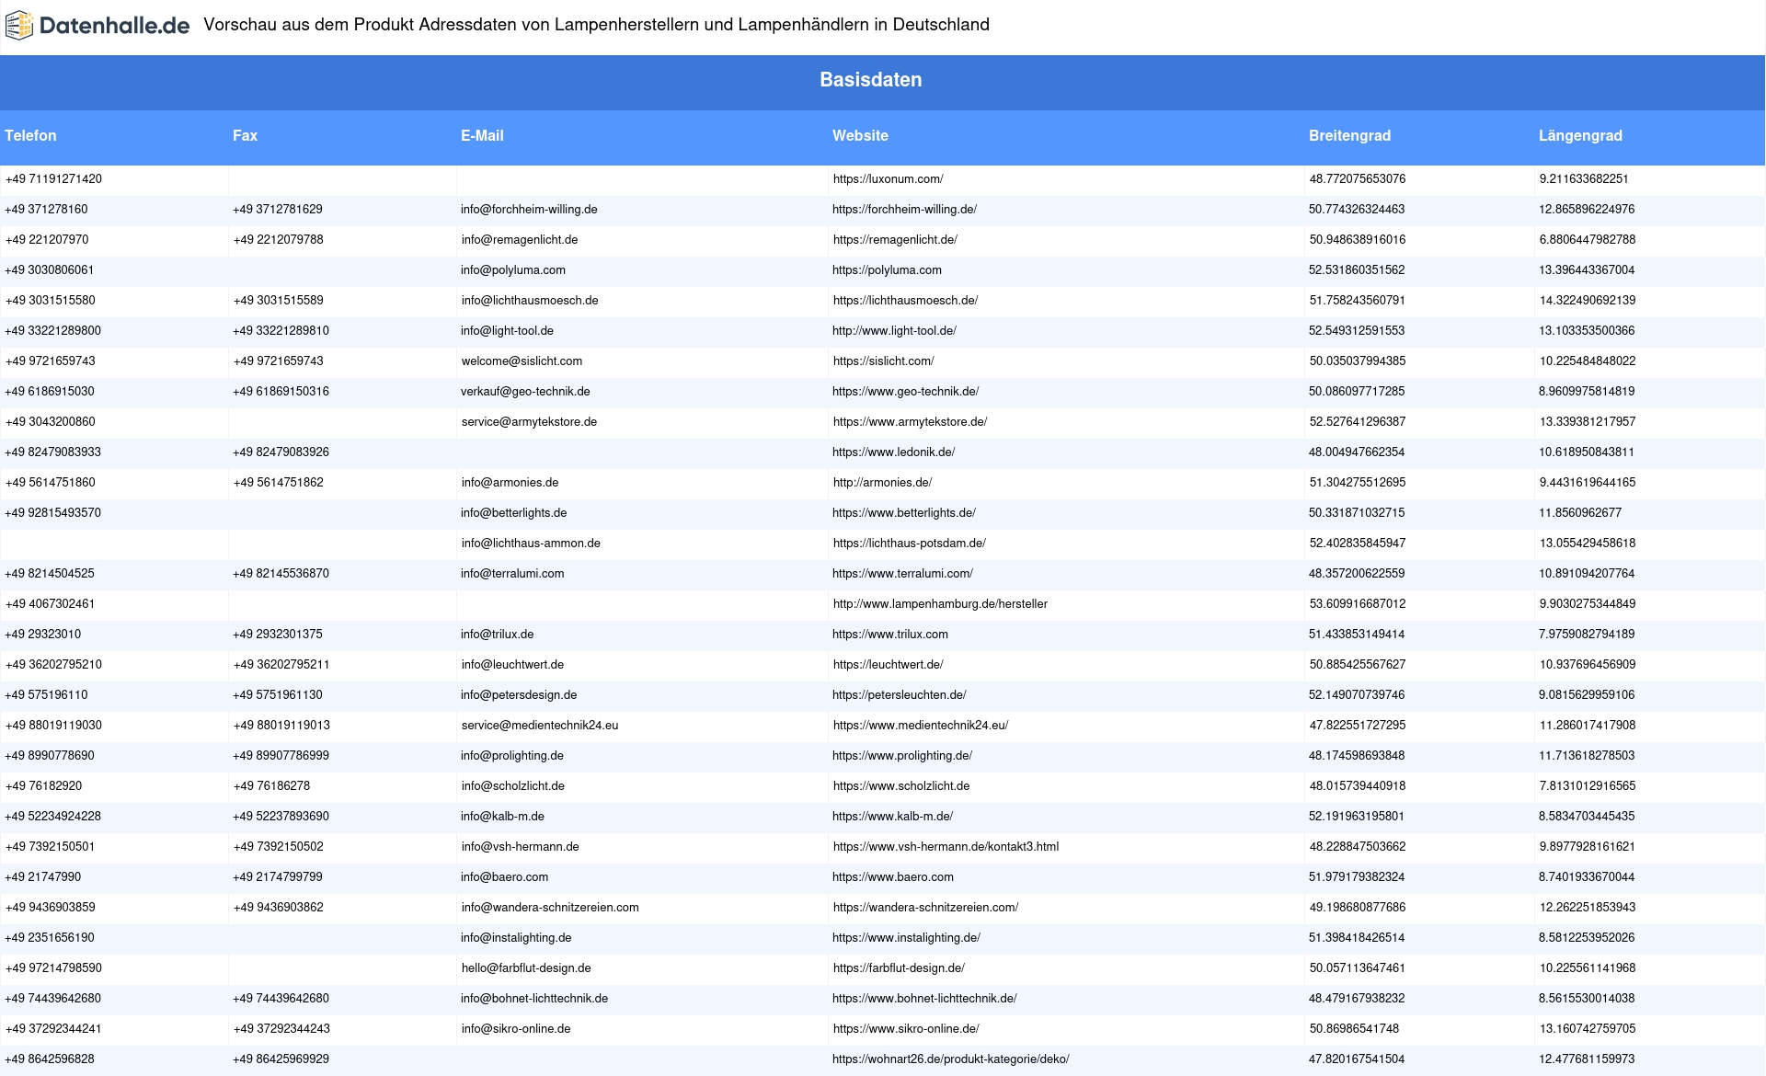Open https://www.ledonik.de/ website
The image size is (1766, 1076).
(893, 452)
